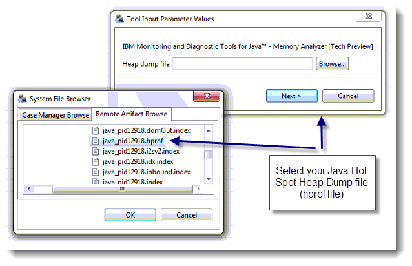Click the horizontal scrollbar thumb in file list

pos(123,189)
